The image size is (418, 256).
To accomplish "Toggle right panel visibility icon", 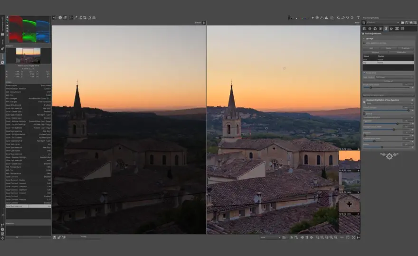I will point(358,238).
